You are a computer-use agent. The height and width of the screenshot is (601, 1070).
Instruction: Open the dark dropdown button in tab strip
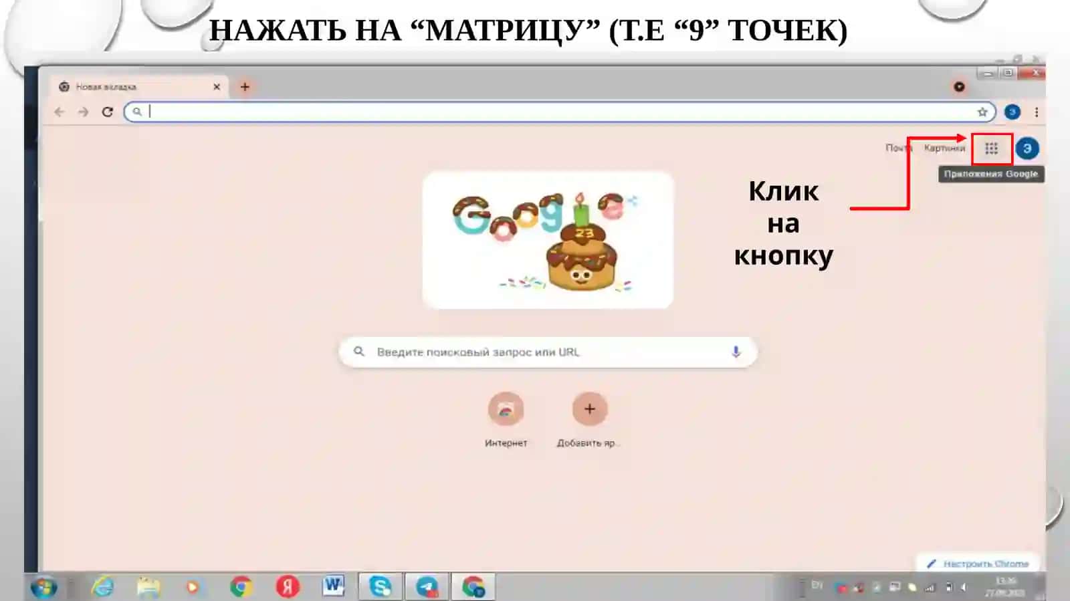pos(959,87)
